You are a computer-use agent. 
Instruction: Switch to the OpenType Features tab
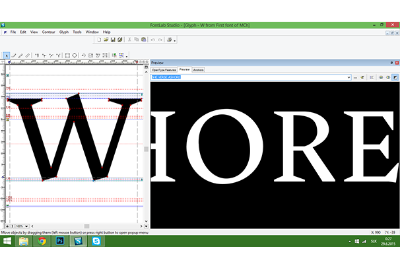pyautogui.click(x=164, y=69)
